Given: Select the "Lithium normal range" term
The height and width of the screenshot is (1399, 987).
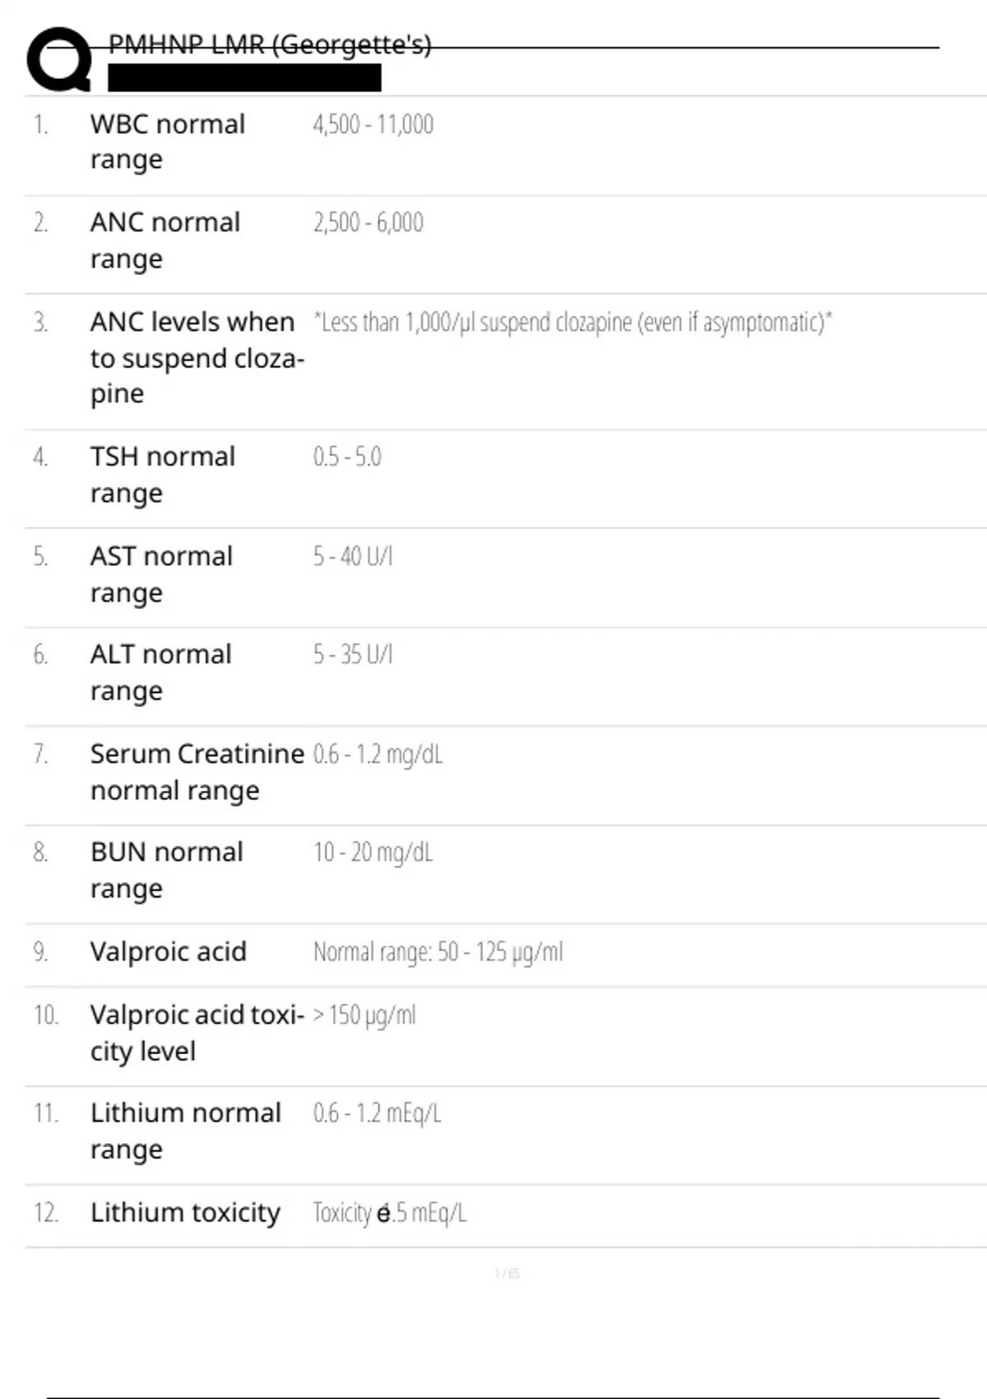Looking at the screenshot, I should point(186,1131).
